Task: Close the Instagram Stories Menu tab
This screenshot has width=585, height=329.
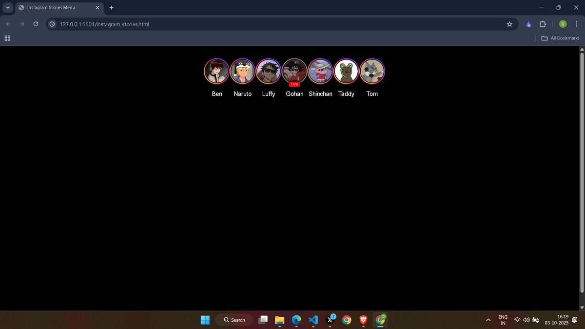Action: [97, 8]
